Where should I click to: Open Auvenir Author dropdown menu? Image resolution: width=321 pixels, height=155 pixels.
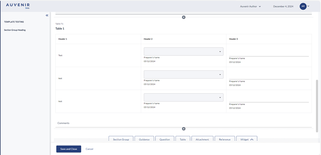(250, 6)
